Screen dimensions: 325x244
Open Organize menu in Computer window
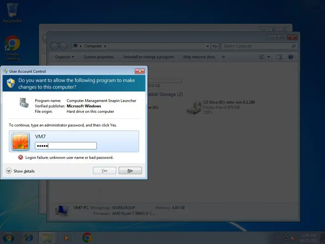pos(64,57)
